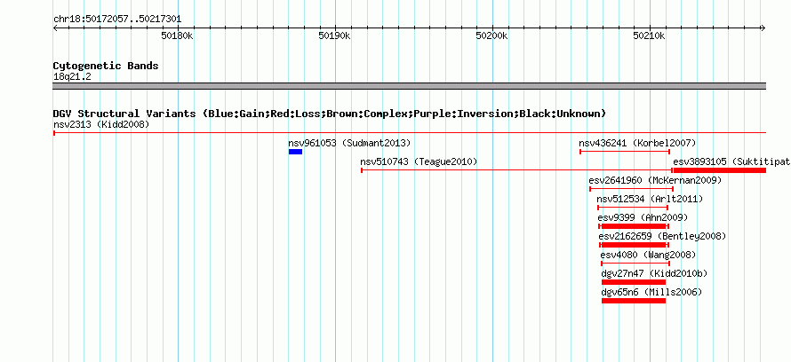Click the 50190k ruler tick label

pos(334,36)
